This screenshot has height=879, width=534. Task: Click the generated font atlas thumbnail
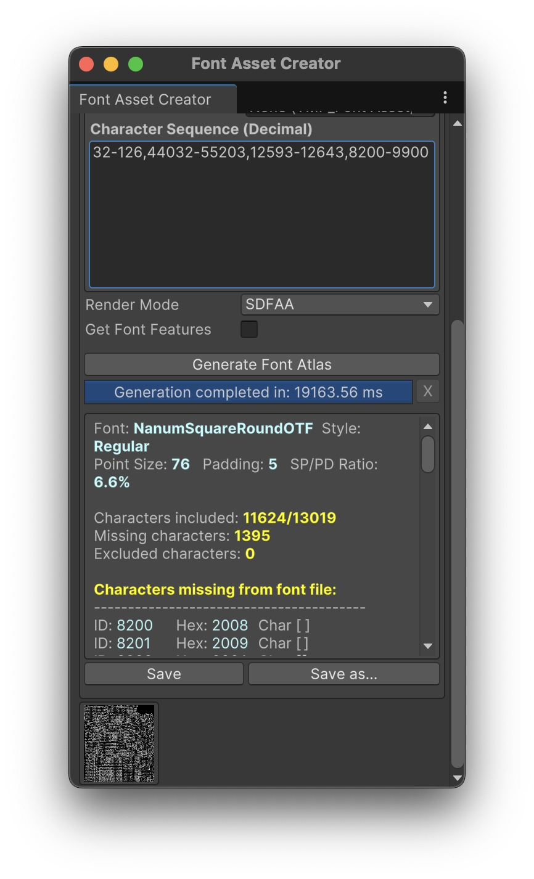pos(119,743)
